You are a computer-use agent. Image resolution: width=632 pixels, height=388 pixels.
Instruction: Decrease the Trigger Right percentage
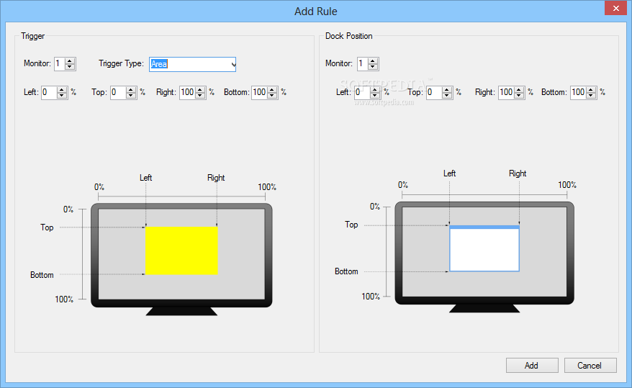pyautogui.click(x=200, y=96)
